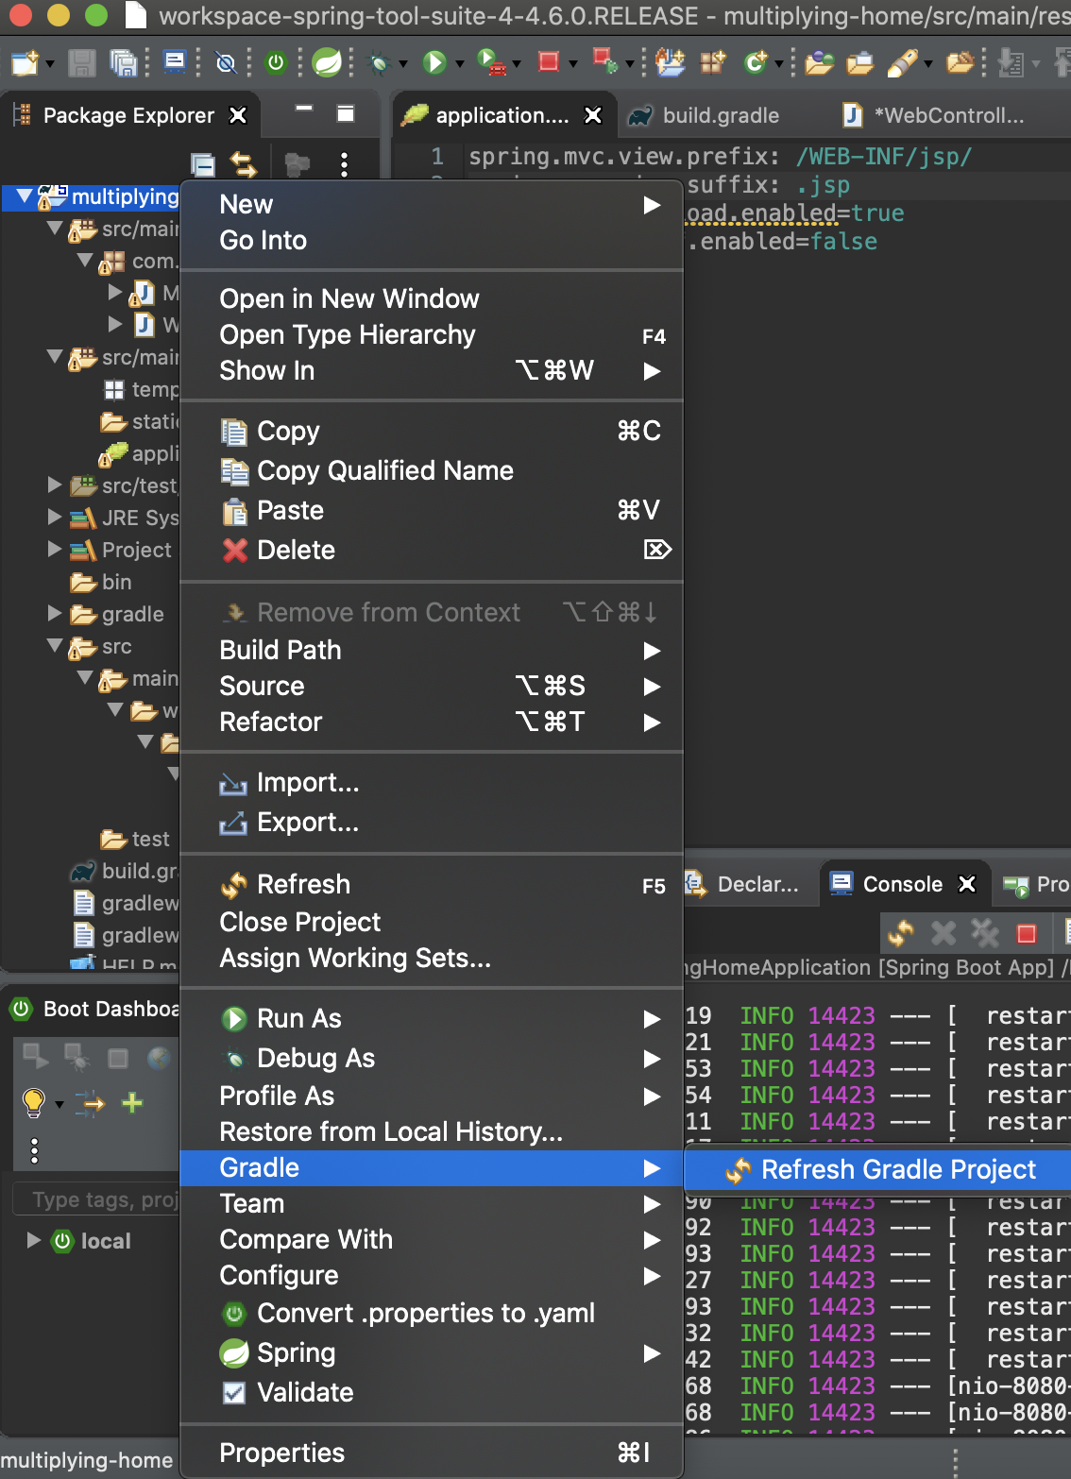Viewport: 1071px width, 1479px height.
Task: Open the console terminal toolbar icon
Action: [175, 63]
